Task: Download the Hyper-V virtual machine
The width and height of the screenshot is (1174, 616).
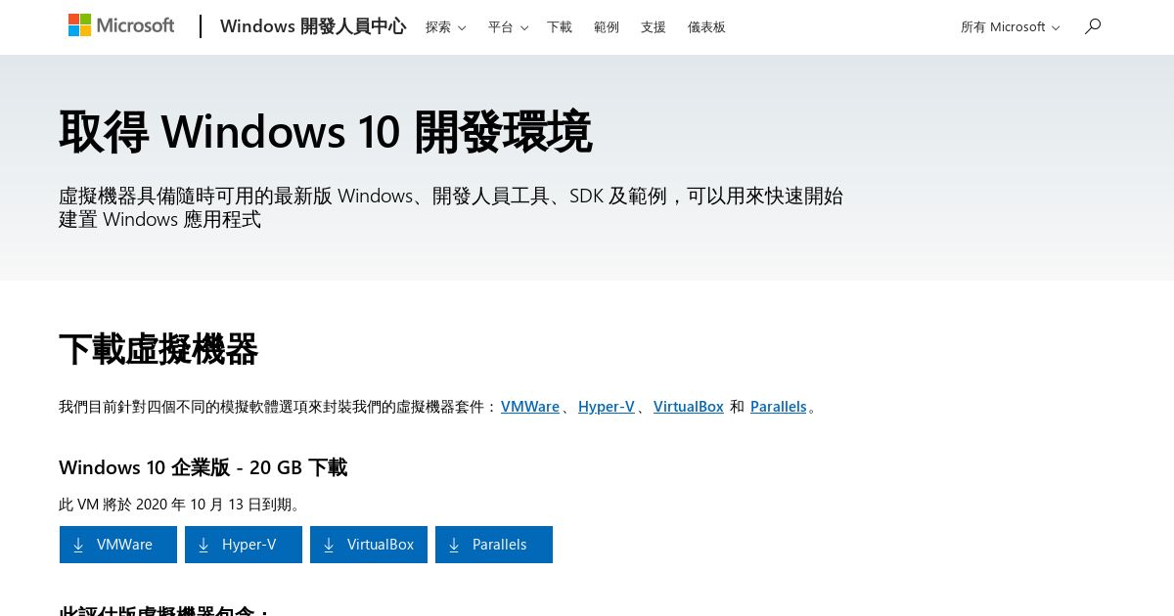Action: (244, 545)
